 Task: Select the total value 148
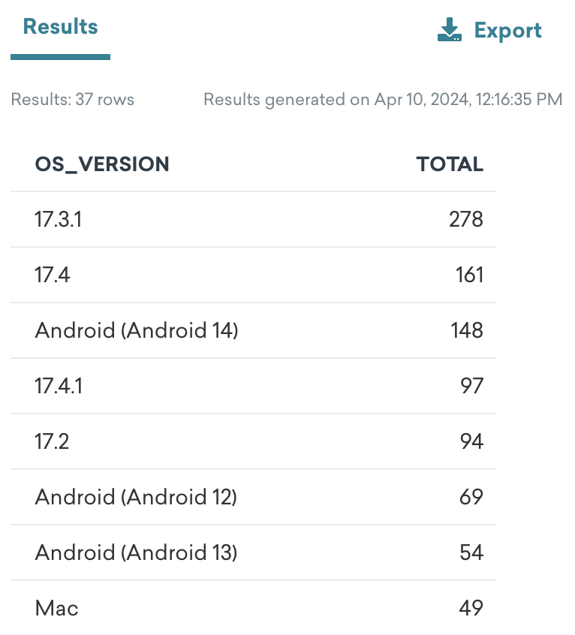[x=467, y=330]
